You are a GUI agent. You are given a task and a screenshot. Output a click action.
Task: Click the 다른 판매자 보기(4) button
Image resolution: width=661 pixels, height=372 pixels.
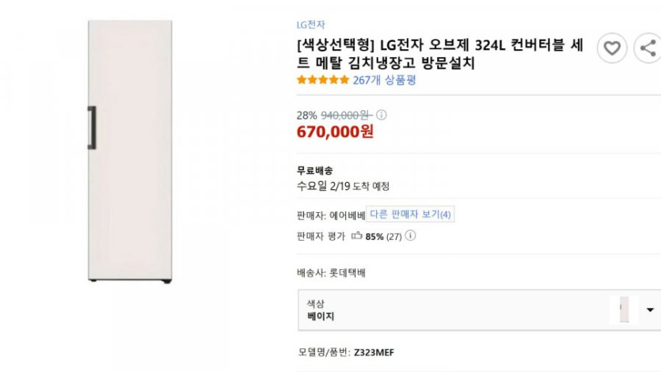tap(410, 214)
